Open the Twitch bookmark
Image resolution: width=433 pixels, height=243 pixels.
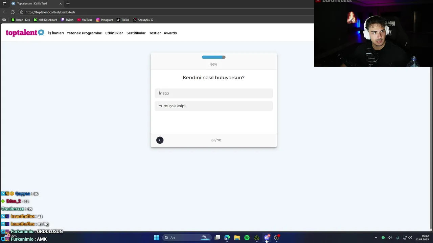click(67, 20)
